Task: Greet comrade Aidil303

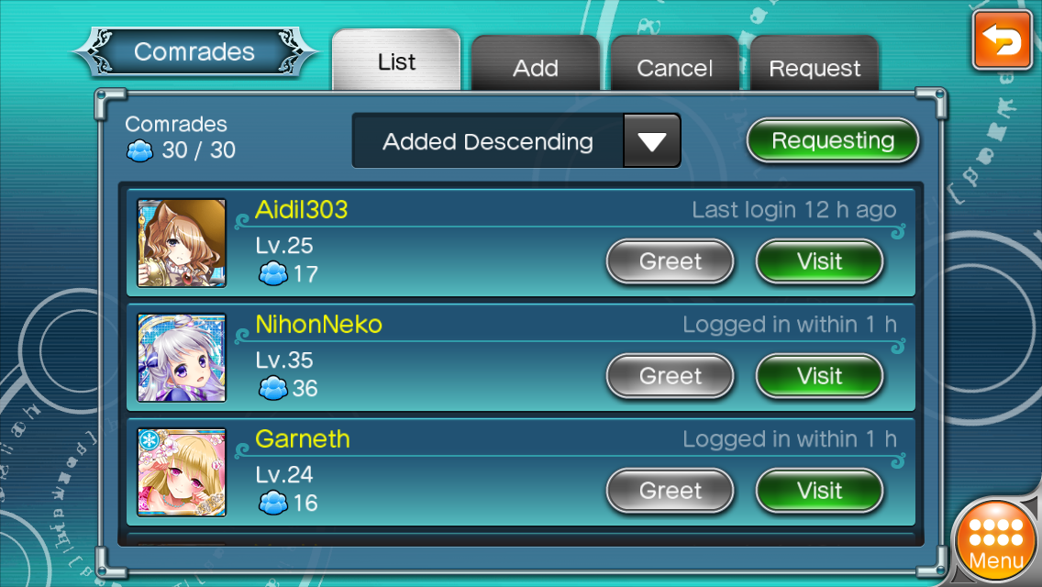Action: tap(670, 261)
